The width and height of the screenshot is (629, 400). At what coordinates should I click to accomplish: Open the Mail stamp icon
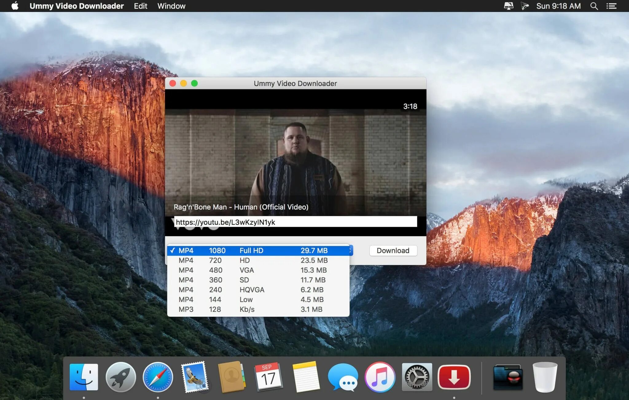point(195,377)
